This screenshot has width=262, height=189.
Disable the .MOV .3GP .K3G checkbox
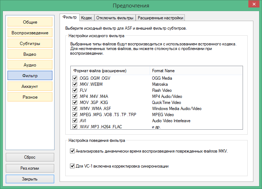point(75,102)
